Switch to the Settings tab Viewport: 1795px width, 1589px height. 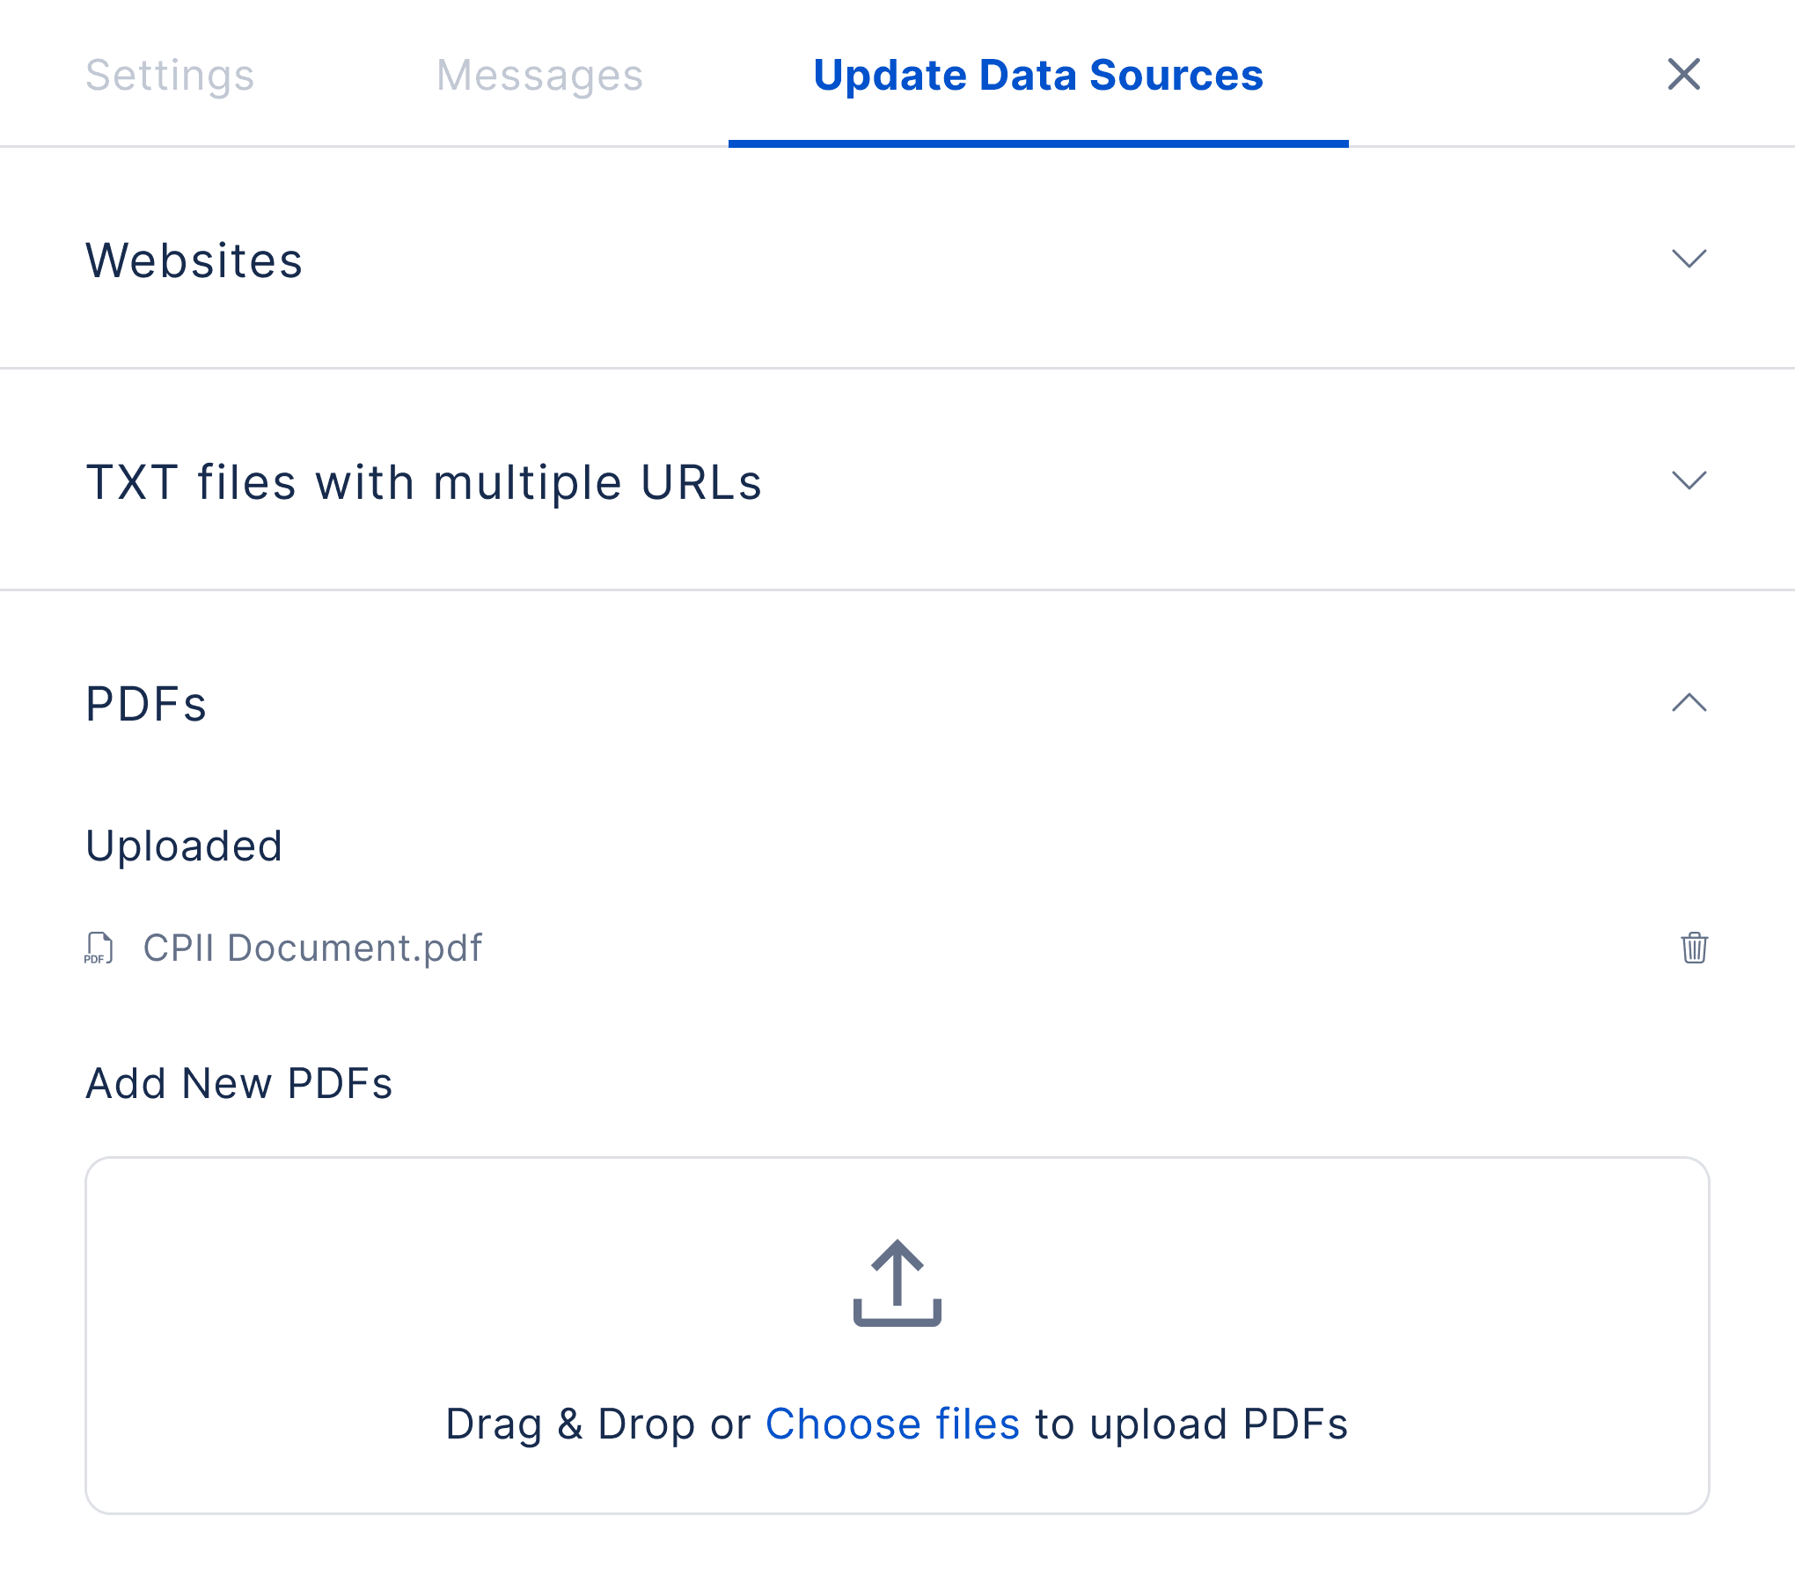(170, 75)
